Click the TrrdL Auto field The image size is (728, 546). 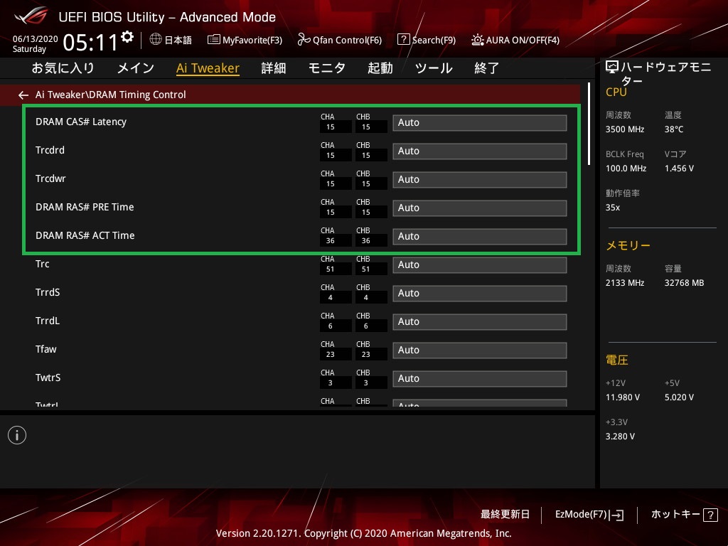(480, 322)
